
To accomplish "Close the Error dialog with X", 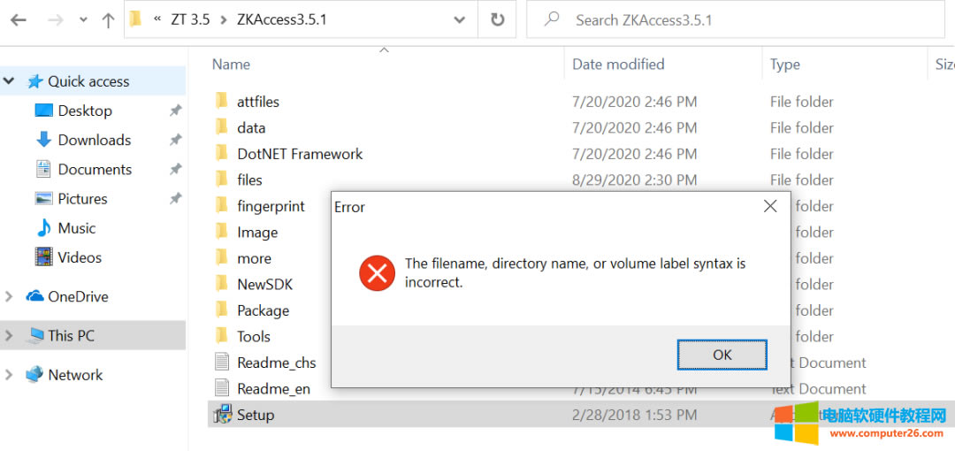I will [x=770, y=206].
